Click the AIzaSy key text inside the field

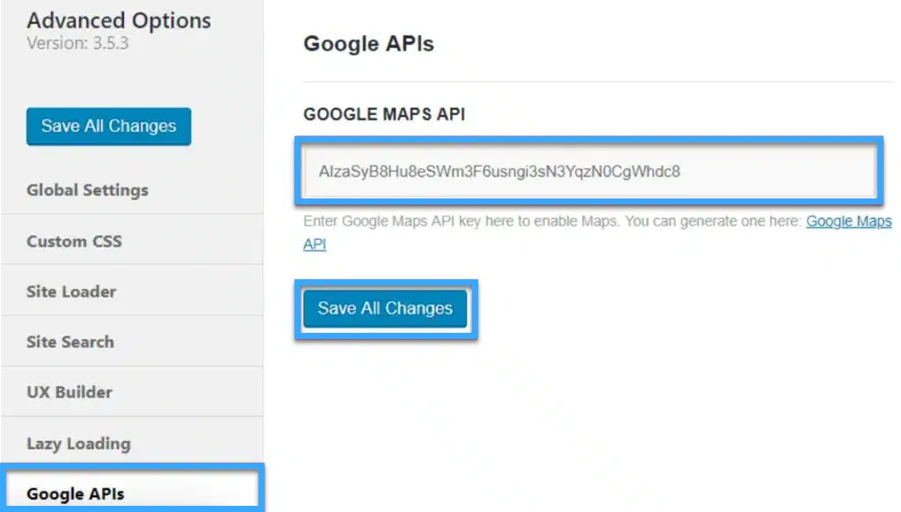pyautogui.click(x=499, y=171)
